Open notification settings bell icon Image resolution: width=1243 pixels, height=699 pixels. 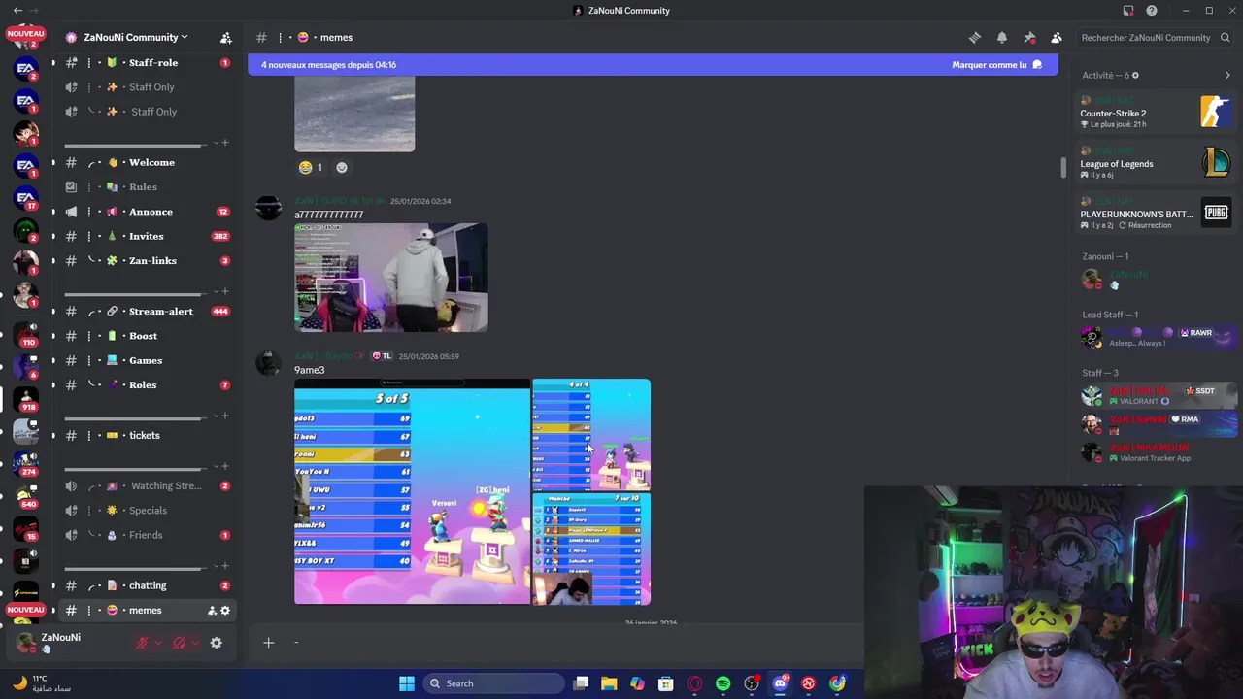1002,38
